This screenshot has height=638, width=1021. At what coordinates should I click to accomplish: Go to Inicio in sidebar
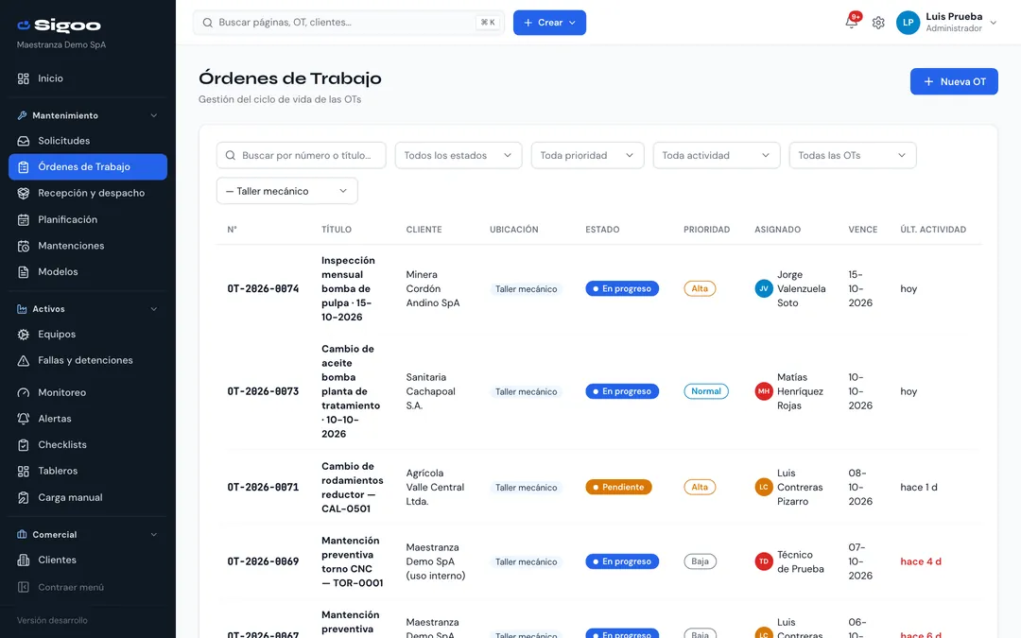click(88, 78)
